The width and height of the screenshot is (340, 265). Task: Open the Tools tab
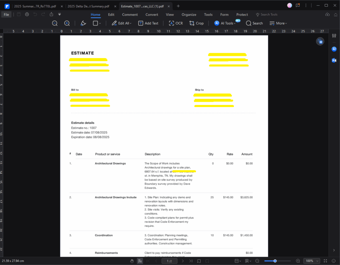[x=208, y=15]
